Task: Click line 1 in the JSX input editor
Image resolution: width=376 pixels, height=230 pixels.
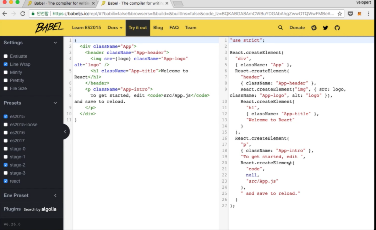Action: click(x=146, y=40)
